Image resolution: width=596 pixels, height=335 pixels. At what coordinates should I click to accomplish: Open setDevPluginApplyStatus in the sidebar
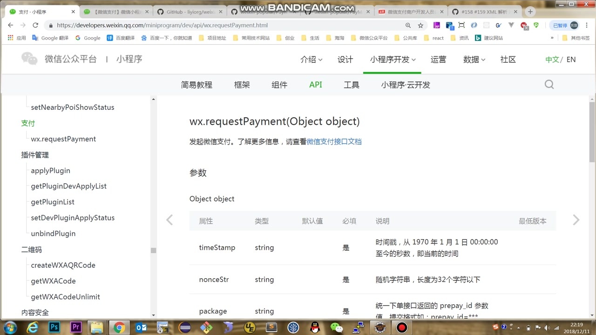[73, 217]
